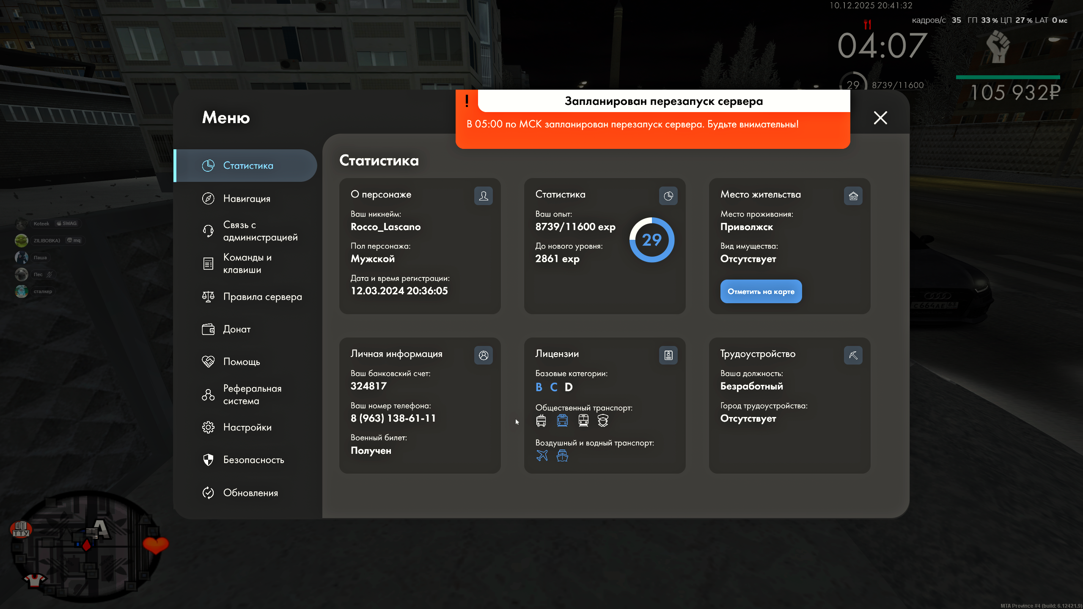
Task: Open Навигация in the sidebar menu
Action: coord(246,198)
